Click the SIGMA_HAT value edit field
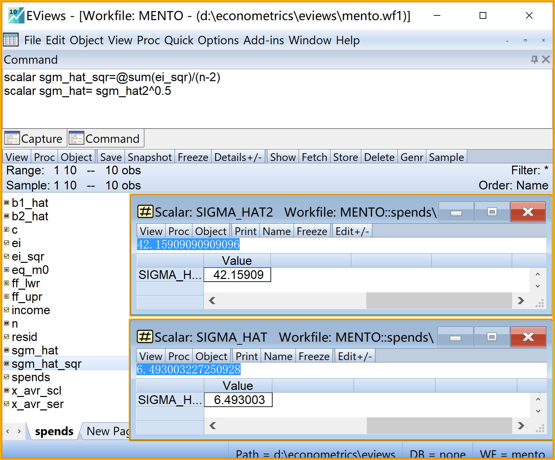The width and height of the screenshot is (555, 460). coord(341,369)
